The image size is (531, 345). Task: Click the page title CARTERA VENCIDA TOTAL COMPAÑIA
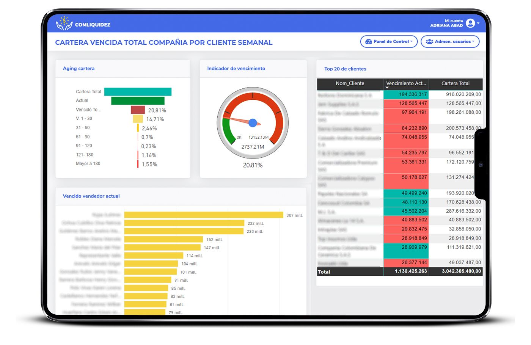point(163,42)
